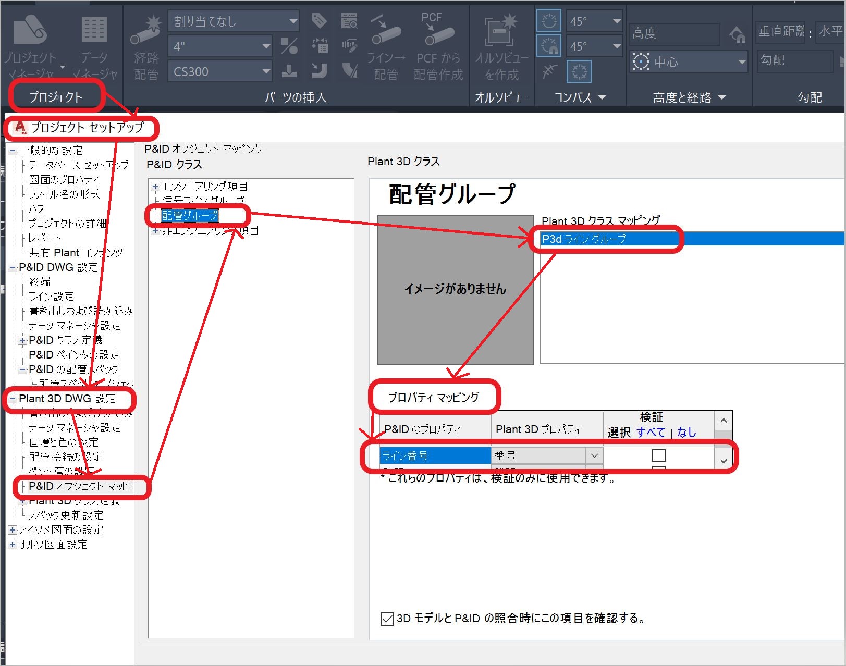Run the PCF から配管作成 tool
Viewport: 846px width, 666px height.
click(x=438, y=47)
